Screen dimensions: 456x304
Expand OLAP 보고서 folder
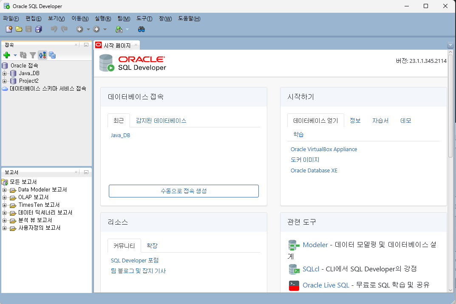tap(4, 197)
